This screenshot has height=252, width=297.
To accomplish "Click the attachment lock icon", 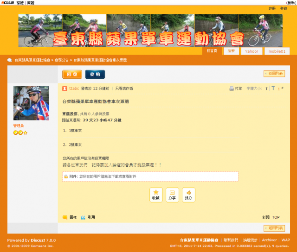I will pyautogui.click(x=66, y=176).
